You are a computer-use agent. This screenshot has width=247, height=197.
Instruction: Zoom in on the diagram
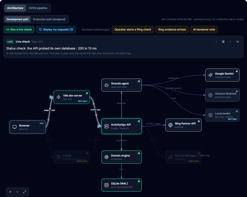[10, 192]
